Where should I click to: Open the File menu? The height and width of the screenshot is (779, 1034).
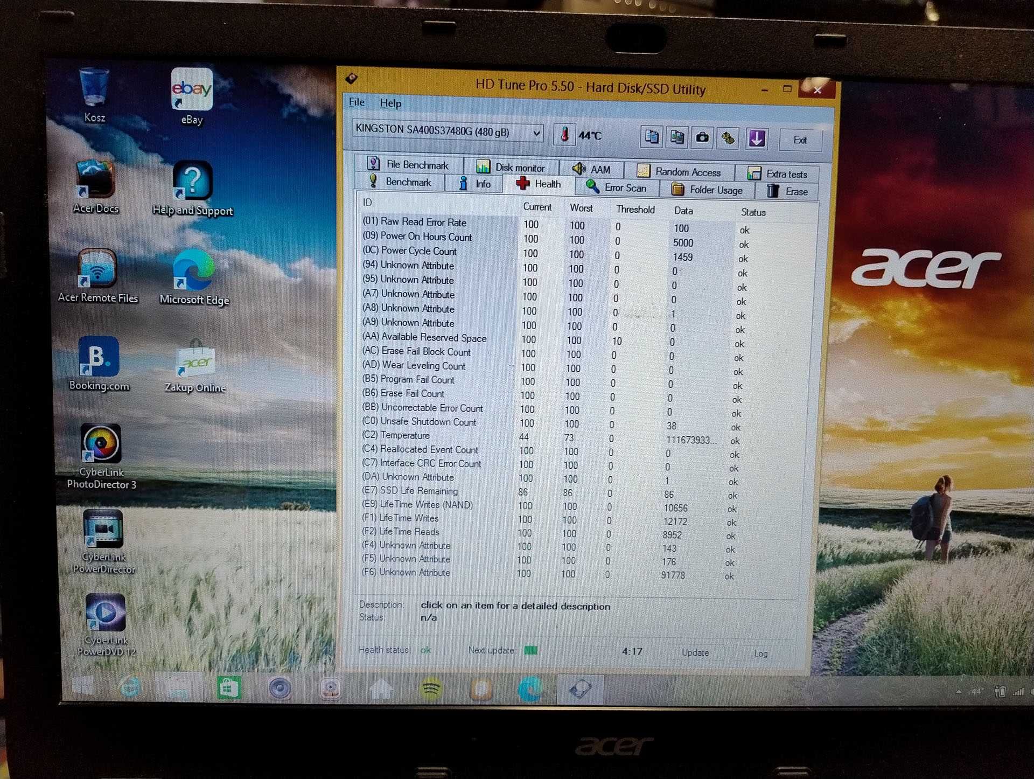357,102
